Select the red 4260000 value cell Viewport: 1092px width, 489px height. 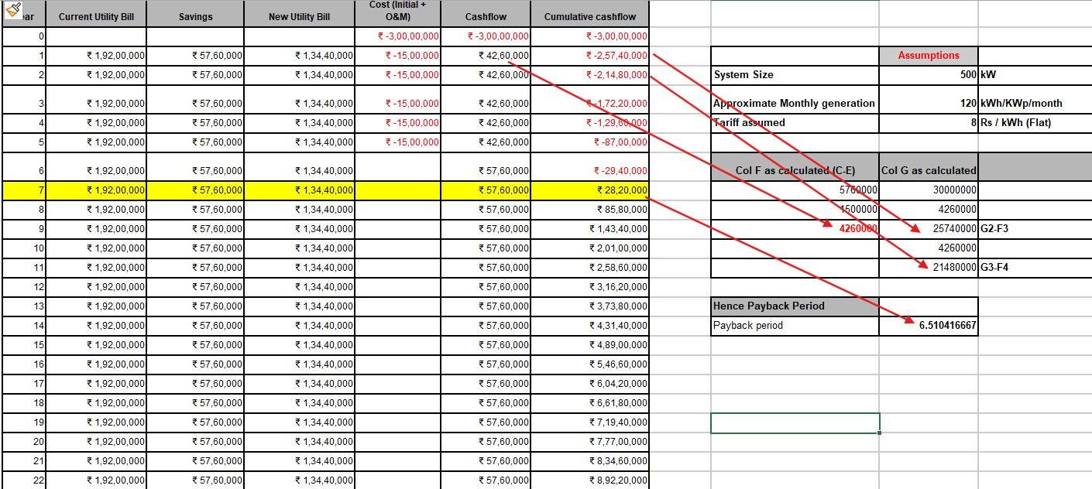[795, 229]
